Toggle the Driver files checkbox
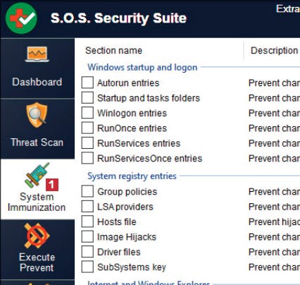Image resolution: width=300 pixels, height=285 pixels. (87, 252)
